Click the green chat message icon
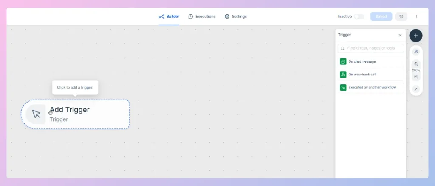This screenshot has width=435, height=186. pos(343,61)
